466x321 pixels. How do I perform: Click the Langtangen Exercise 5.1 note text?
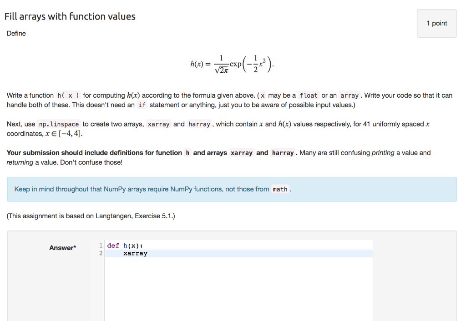tap(91, 216)
